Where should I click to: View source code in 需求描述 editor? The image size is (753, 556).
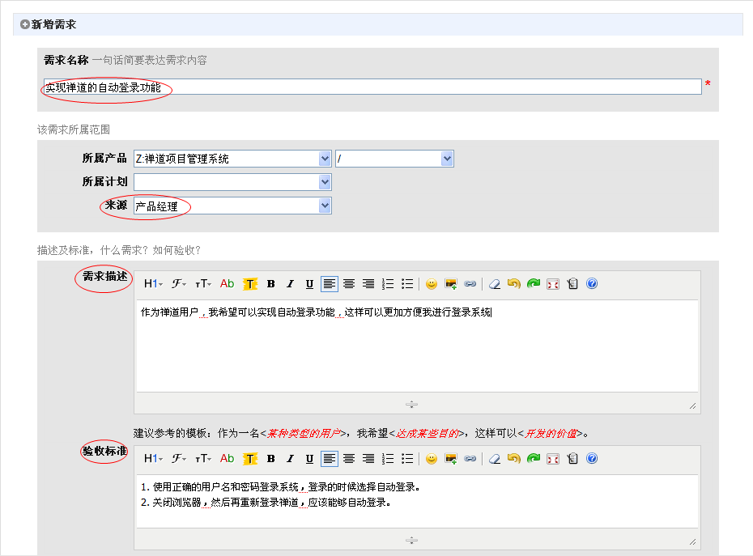[572, 284]
